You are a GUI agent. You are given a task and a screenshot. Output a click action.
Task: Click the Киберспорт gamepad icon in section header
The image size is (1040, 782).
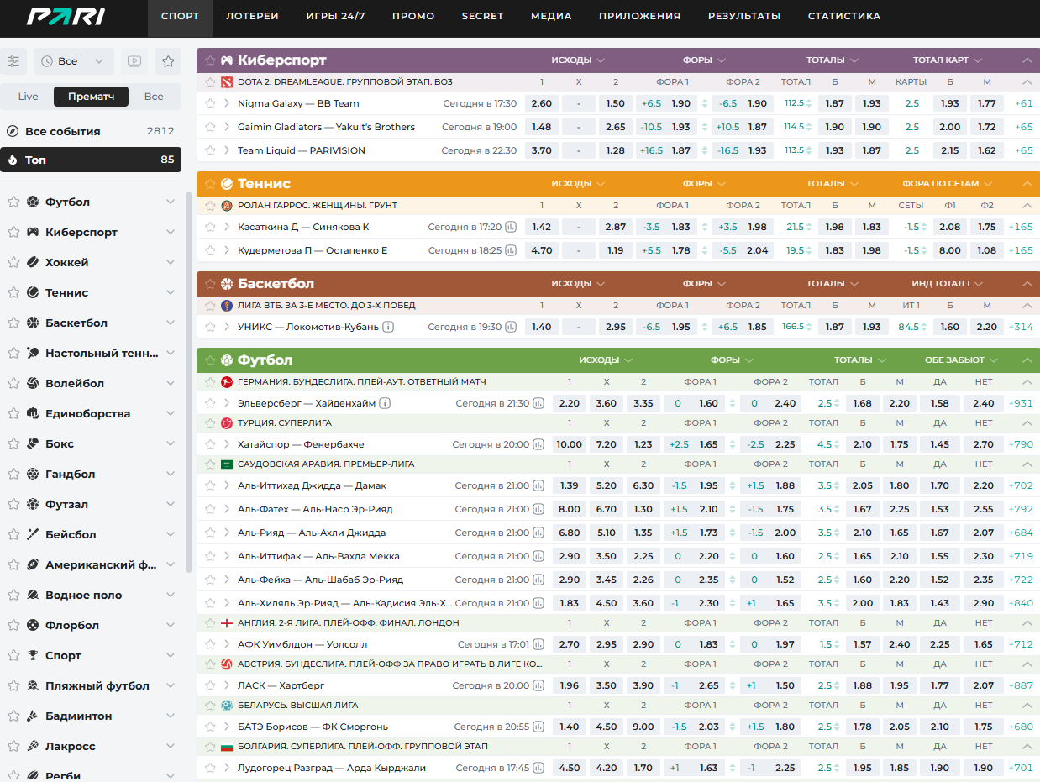point(227,60)
